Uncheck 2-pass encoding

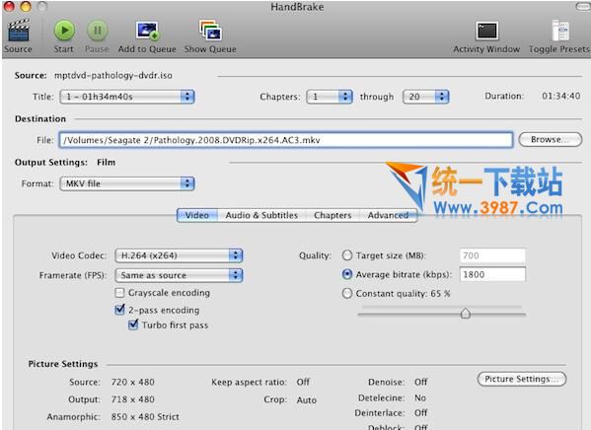click(x=119, y=310)
